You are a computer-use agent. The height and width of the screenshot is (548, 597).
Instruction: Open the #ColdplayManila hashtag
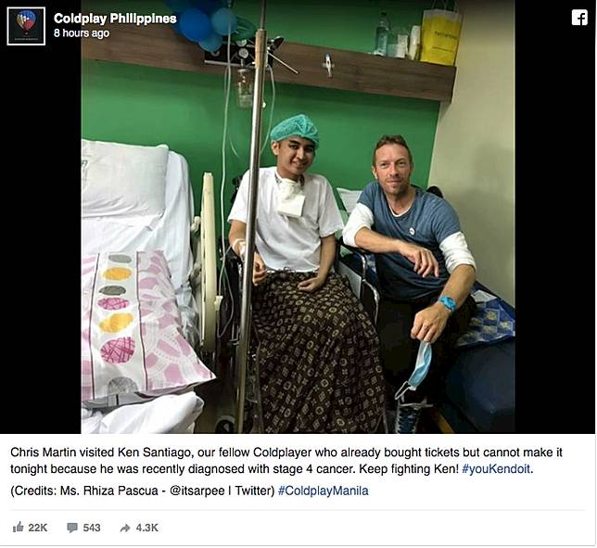(x=324, y=491)
